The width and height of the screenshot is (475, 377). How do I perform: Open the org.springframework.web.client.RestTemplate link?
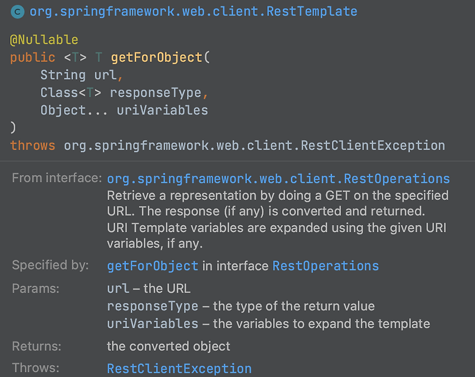tap(194, 12)
